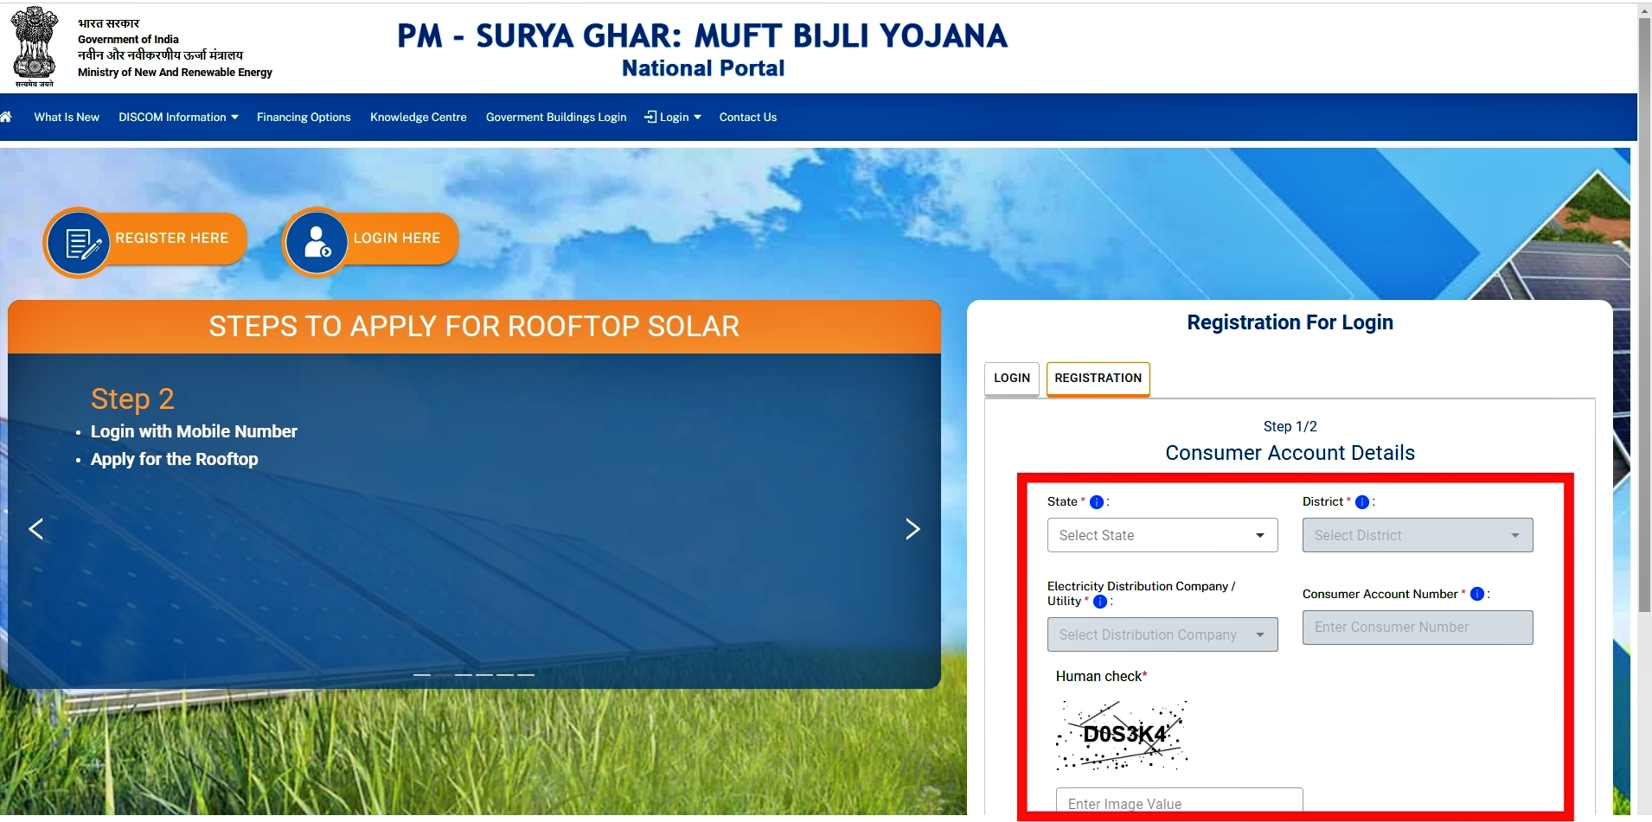1652x822 pixels.
Task: Open Financing Options menu item
Action: pos(304,118)
